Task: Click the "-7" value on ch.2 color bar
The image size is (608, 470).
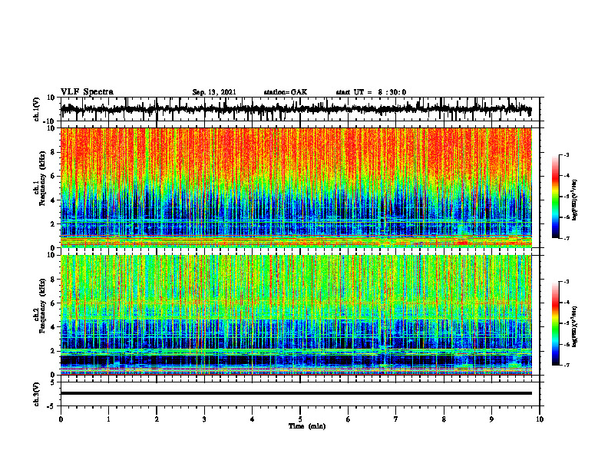Action: tap(567, 365)
